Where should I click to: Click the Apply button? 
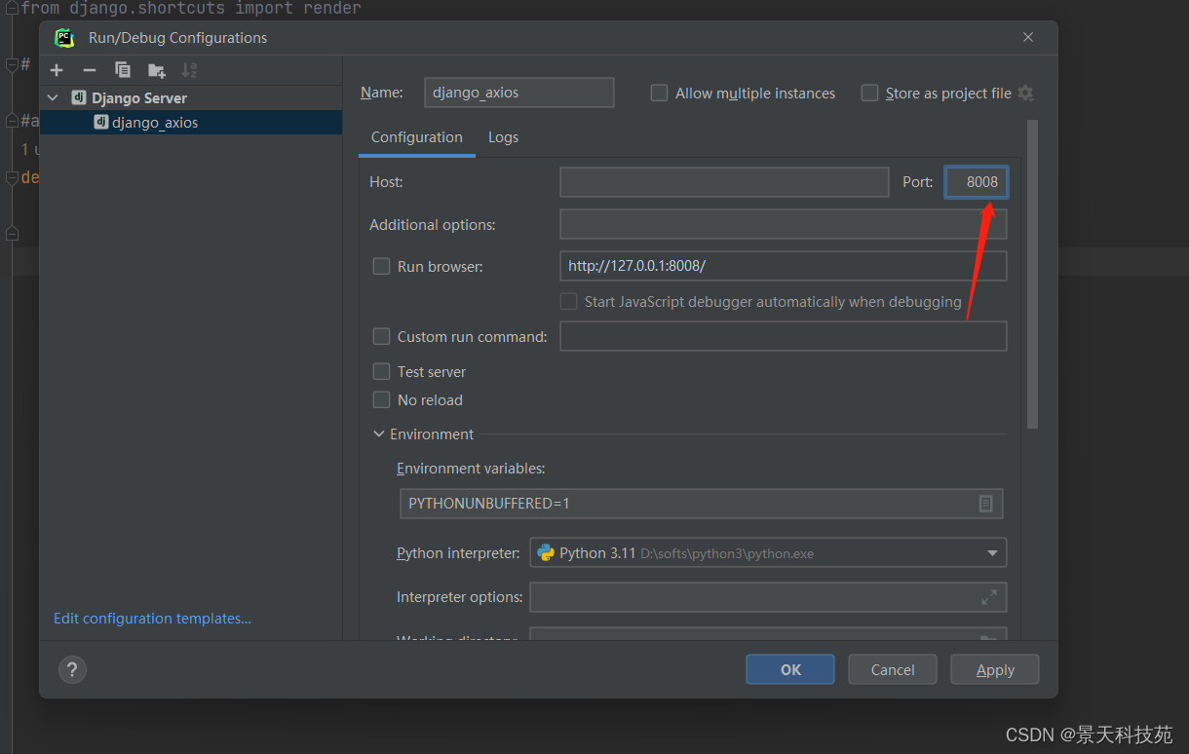[x=995, y=669]
